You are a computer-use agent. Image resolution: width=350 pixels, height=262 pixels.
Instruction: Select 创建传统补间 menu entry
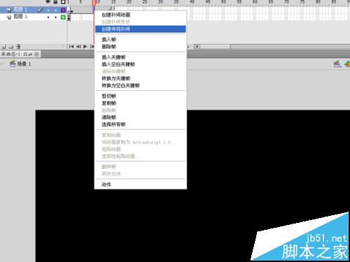[140, 29]
